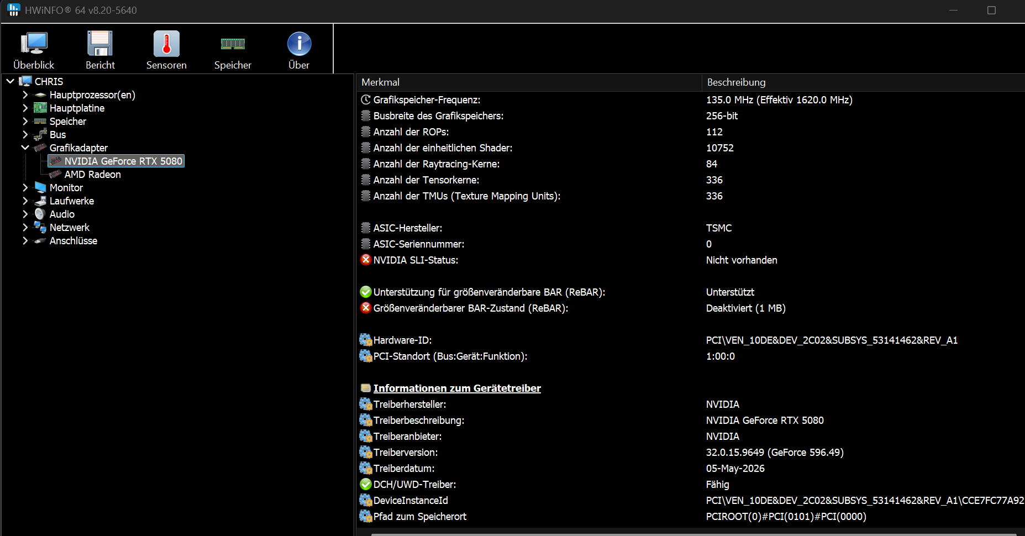
Task: Click the Beschreibung column header
Action: [x=863, y=82]
